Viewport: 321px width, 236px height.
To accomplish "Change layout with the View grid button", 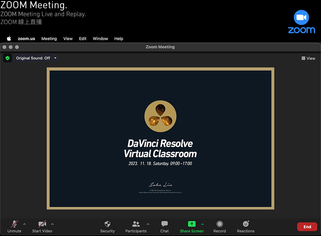I will [x=308, y=58].
